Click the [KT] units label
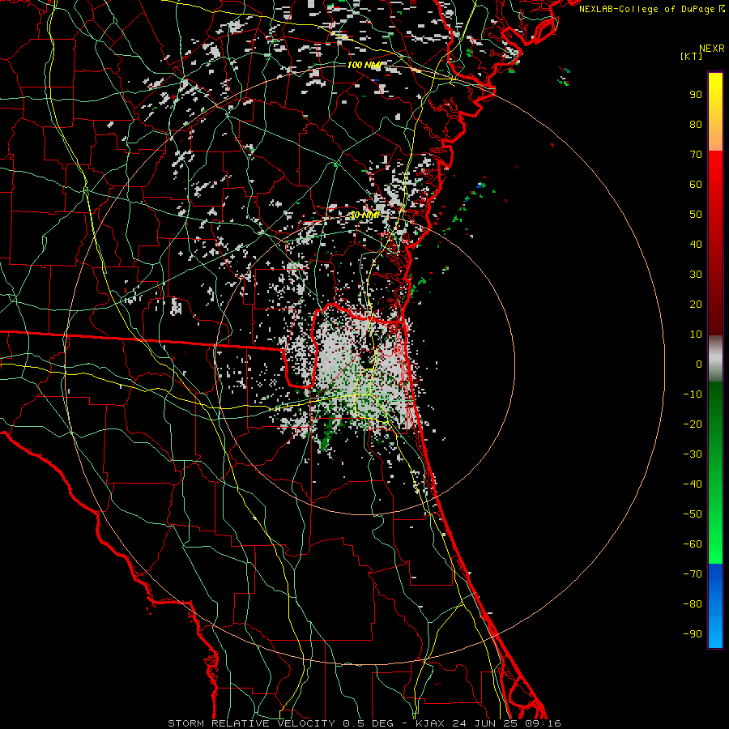 click(692, 56)
